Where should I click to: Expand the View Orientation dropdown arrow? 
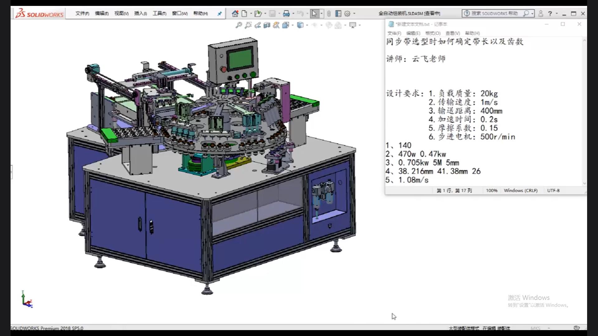pos(293,25)
